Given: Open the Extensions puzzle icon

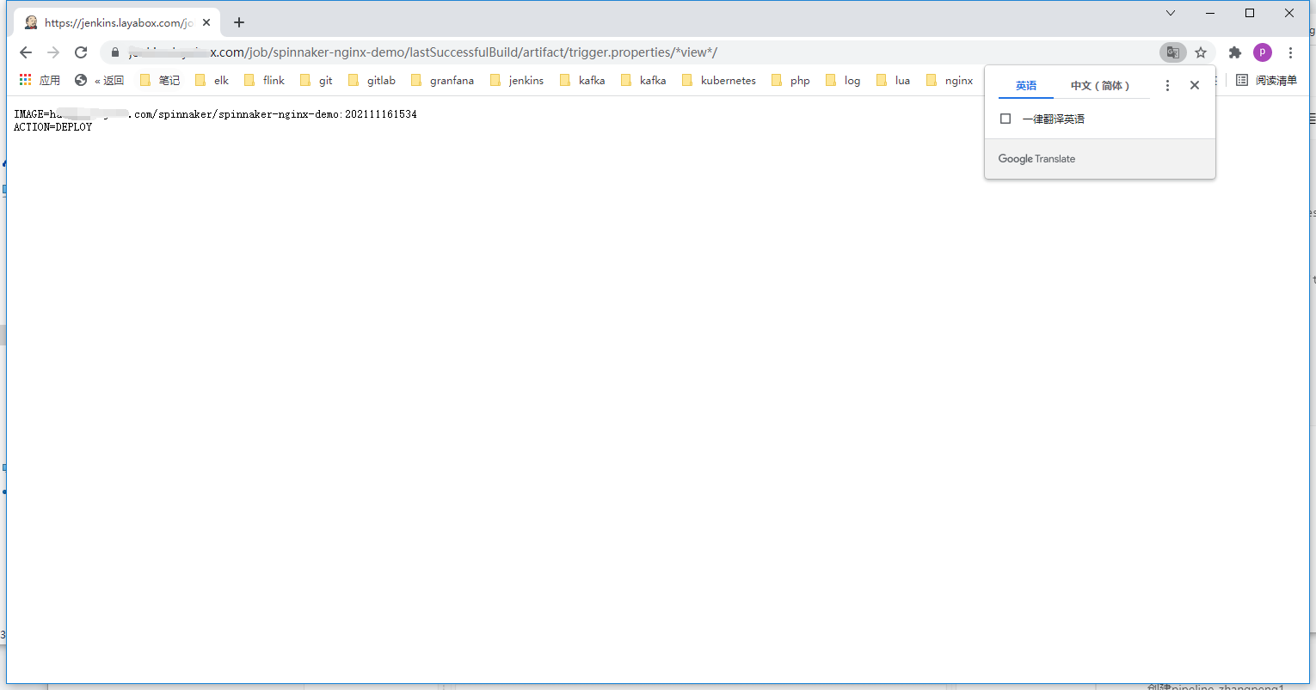Looking at the screenshot, I should [x=1235, y=52].
